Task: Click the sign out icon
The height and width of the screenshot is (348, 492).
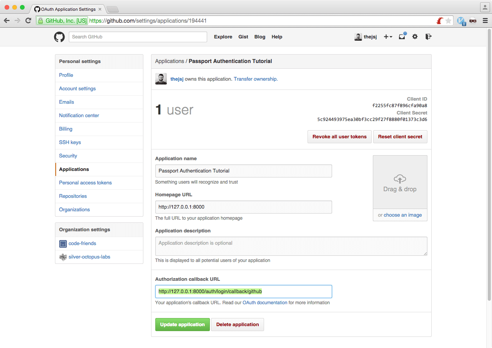Action: 429,37
